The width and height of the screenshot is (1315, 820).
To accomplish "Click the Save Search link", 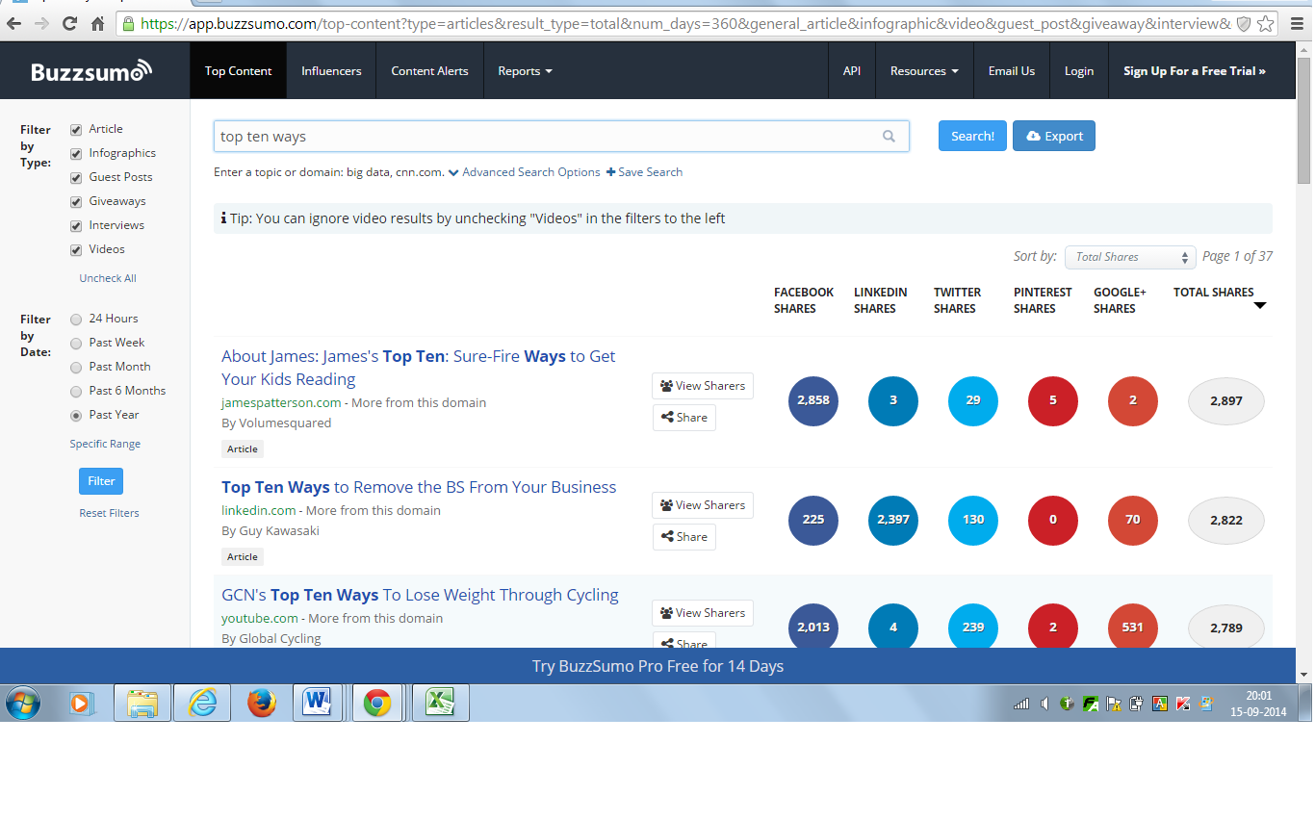I will (x=644, y=172).
